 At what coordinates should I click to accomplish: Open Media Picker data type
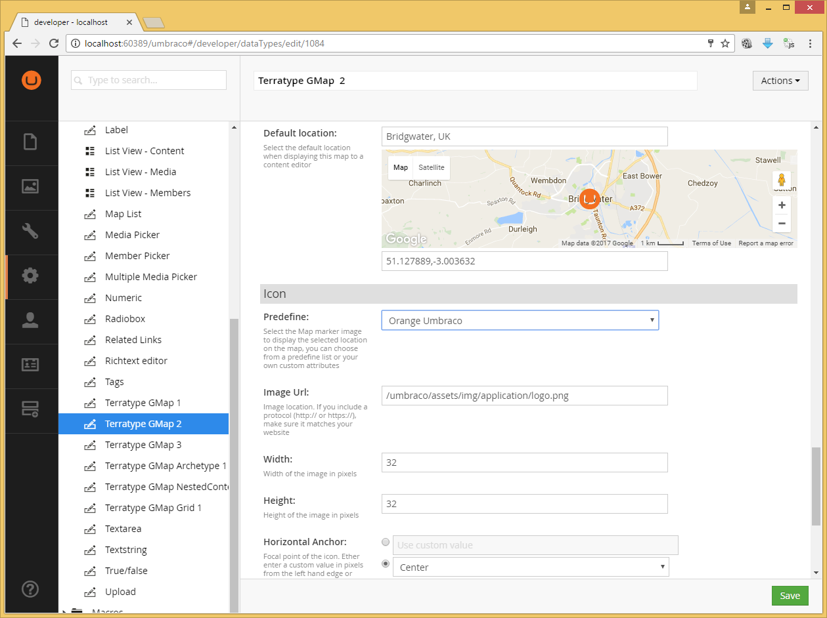[x=132, y=235]
